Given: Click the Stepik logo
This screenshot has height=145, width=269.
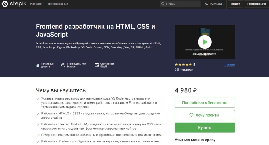Looking at the screenshot, I should (14, 4).
